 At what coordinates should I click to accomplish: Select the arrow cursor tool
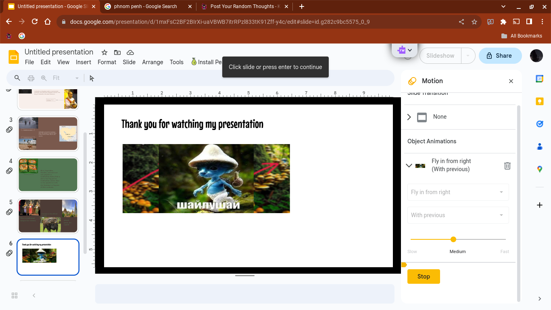click(92, 78)
